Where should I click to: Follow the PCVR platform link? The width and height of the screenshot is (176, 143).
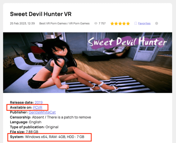(38, 108)
